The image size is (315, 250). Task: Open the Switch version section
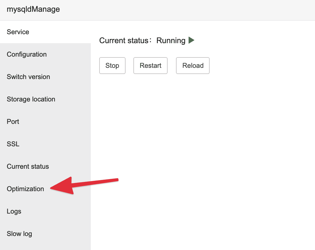28,77
